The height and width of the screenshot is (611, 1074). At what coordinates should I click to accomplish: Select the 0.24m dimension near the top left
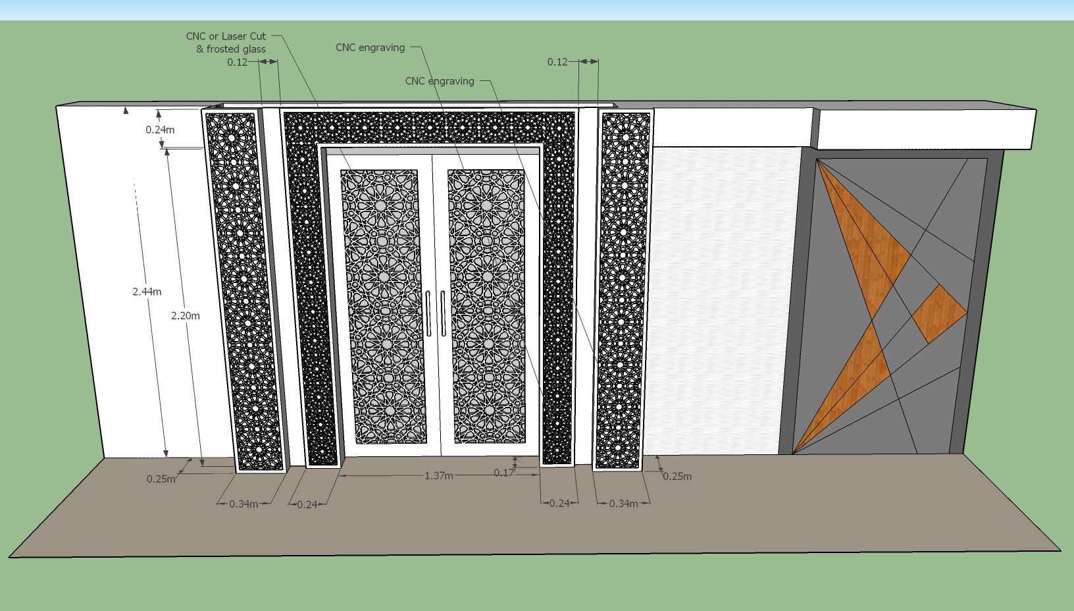tap(160, 130)
